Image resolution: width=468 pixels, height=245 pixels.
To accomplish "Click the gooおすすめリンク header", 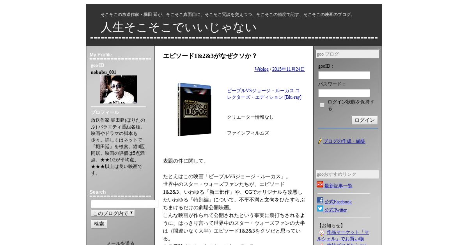I will 347,175.
